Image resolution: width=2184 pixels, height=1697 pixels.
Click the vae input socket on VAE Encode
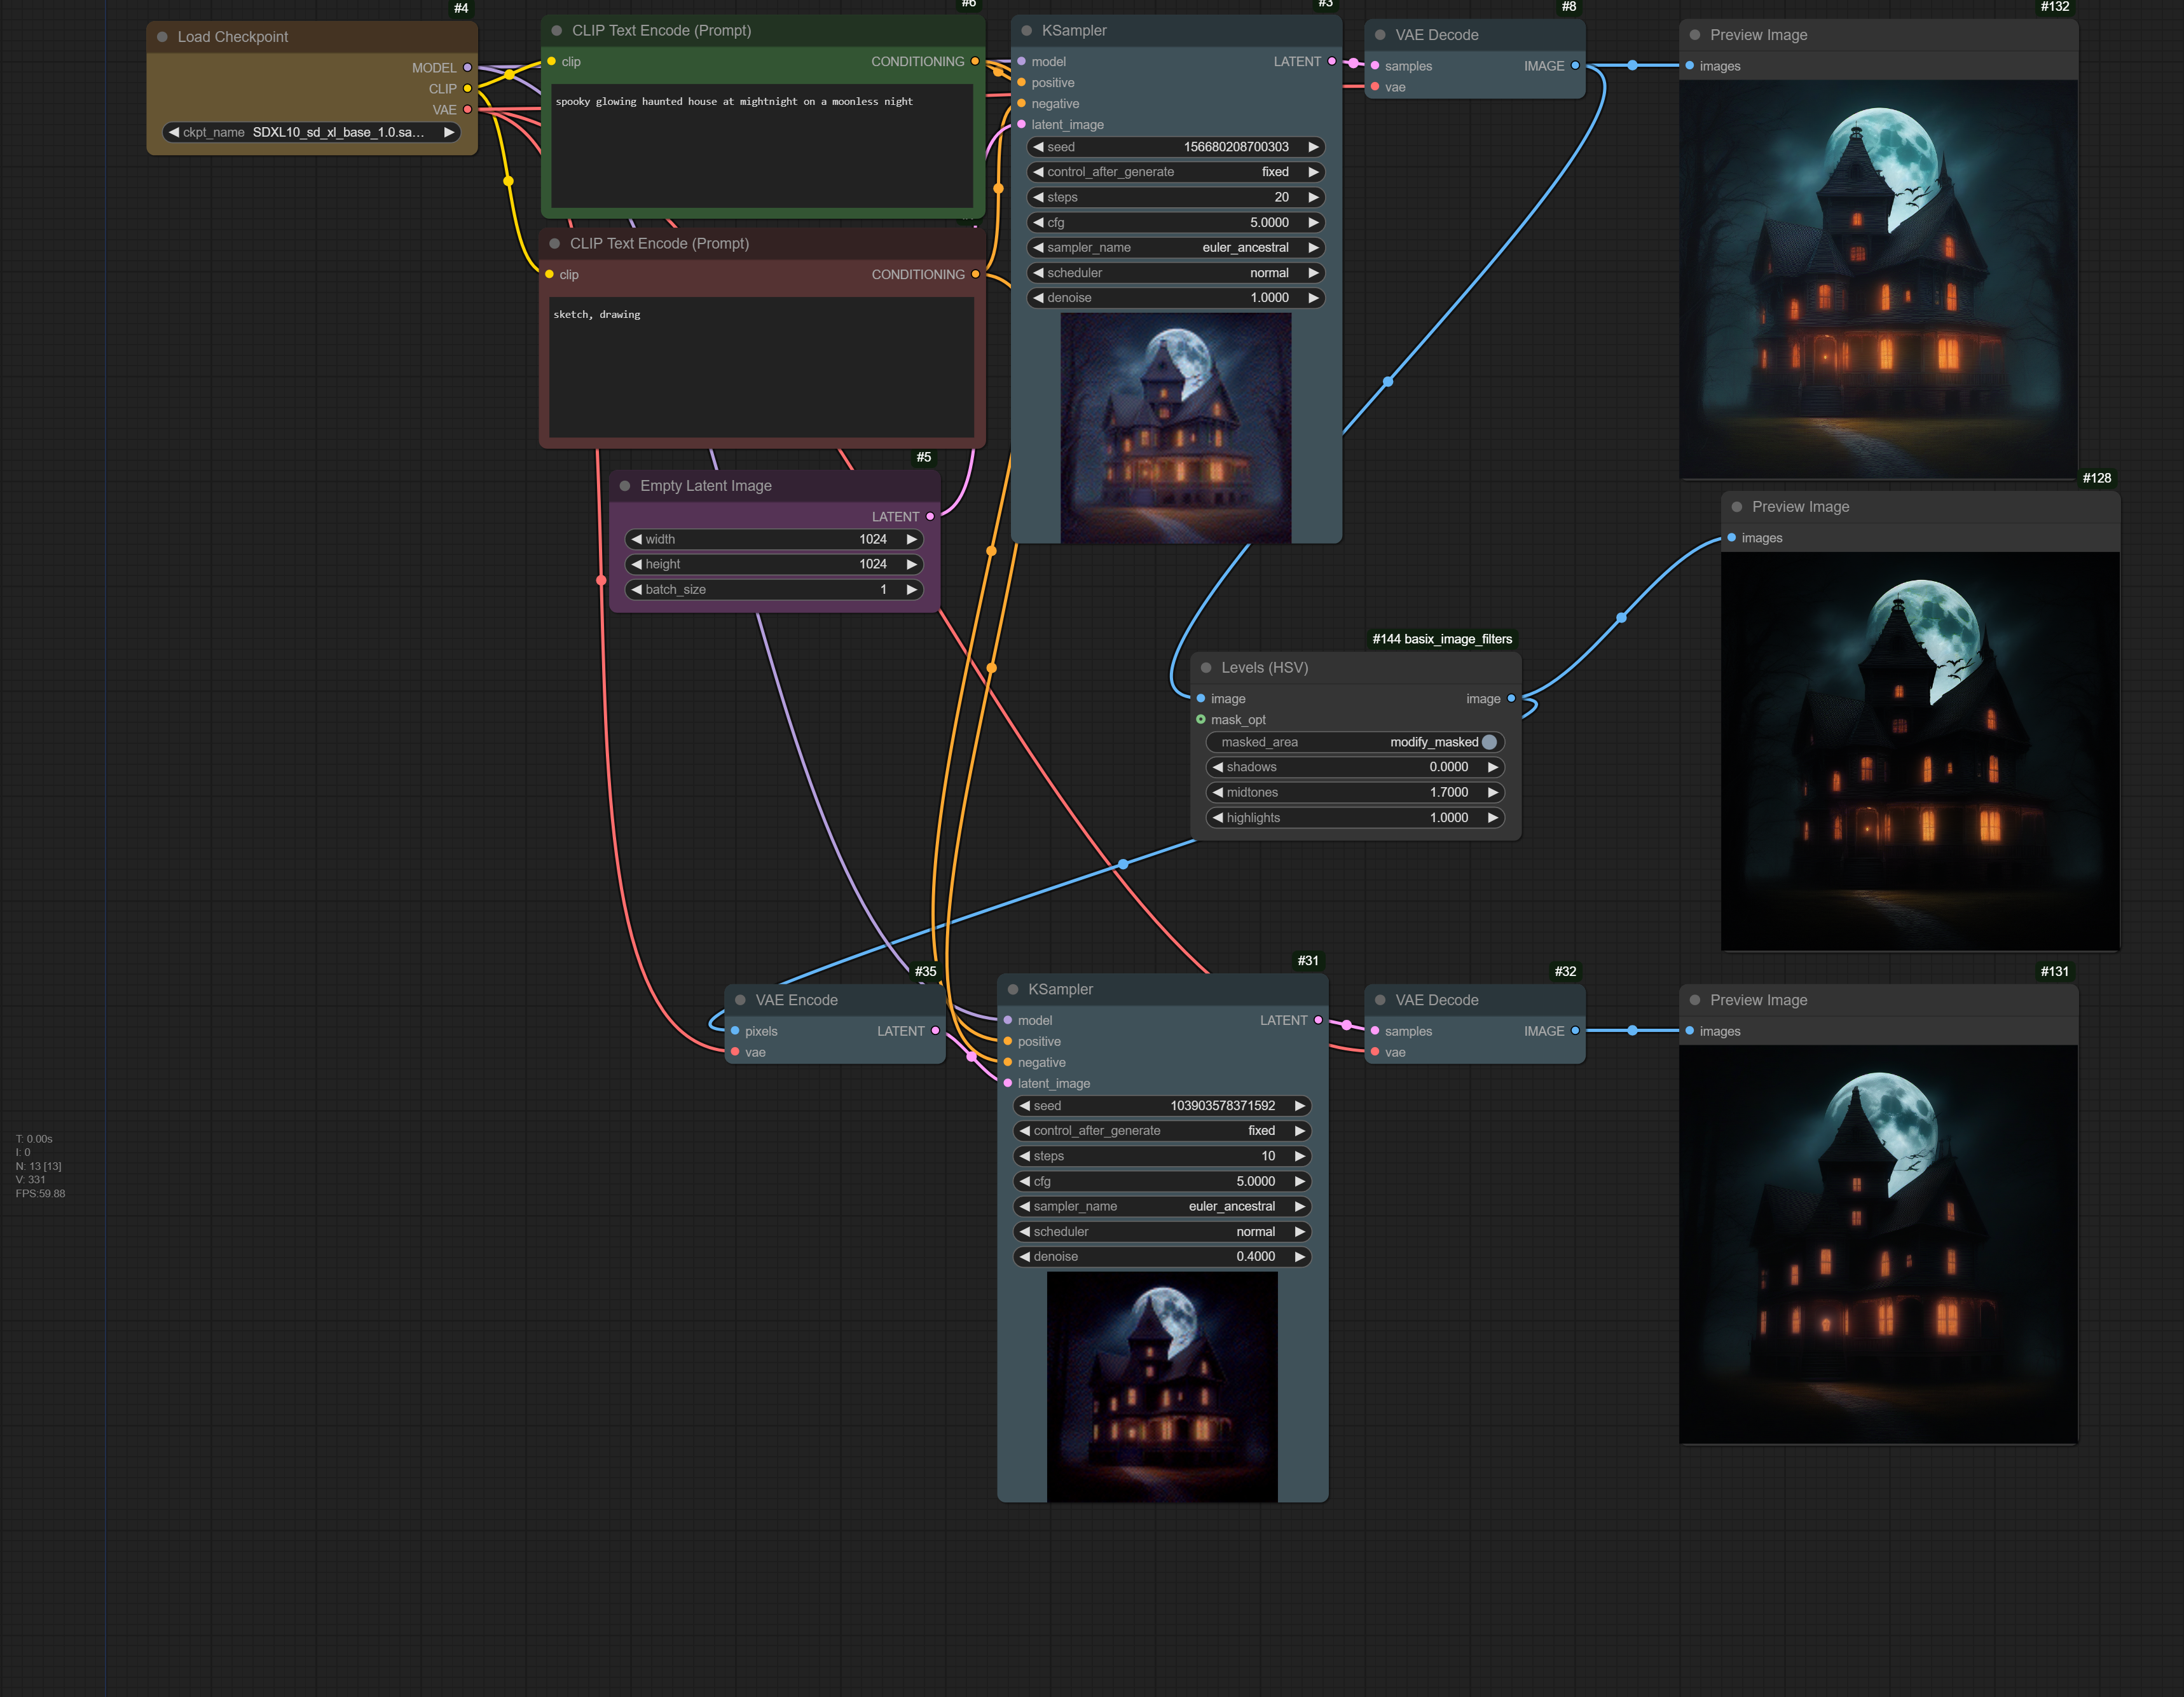tap(735, 1052)
